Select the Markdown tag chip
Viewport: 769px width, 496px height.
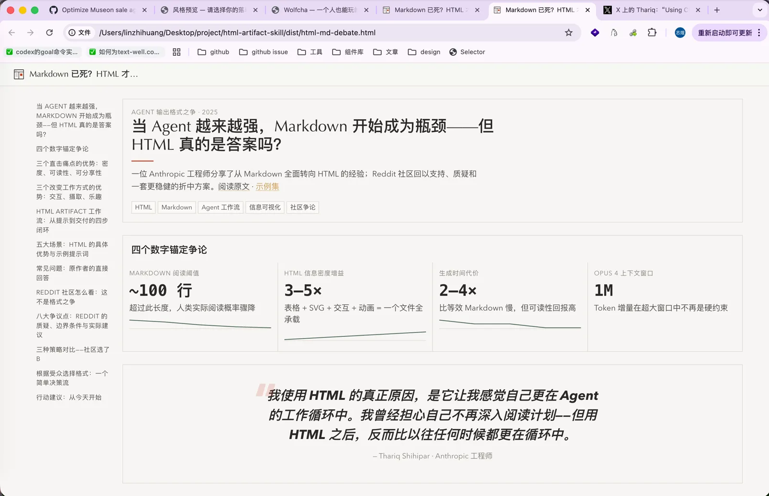[177, 207]
